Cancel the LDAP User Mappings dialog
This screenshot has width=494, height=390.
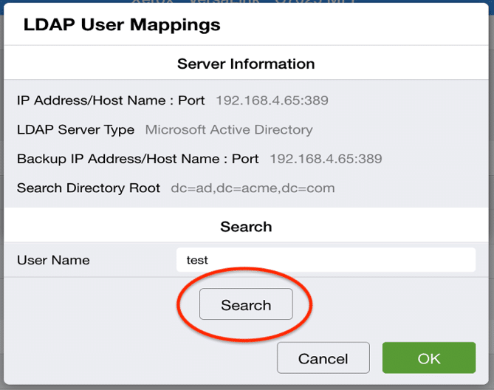[323, 357]
